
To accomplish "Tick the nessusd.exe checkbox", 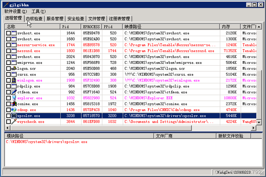I will pyautogui.click(x=8, y=51).
